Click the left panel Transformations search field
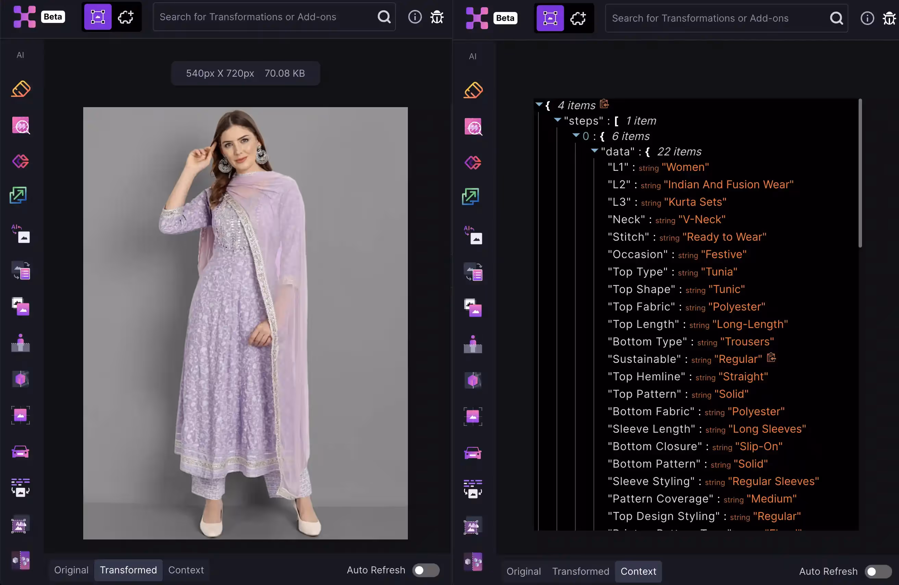The height and width of the screenshot is (585, 899). click(x=274, y=17)
